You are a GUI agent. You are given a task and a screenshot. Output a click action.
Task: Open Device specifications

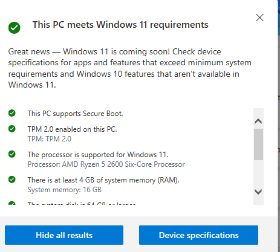coord(198,235)
